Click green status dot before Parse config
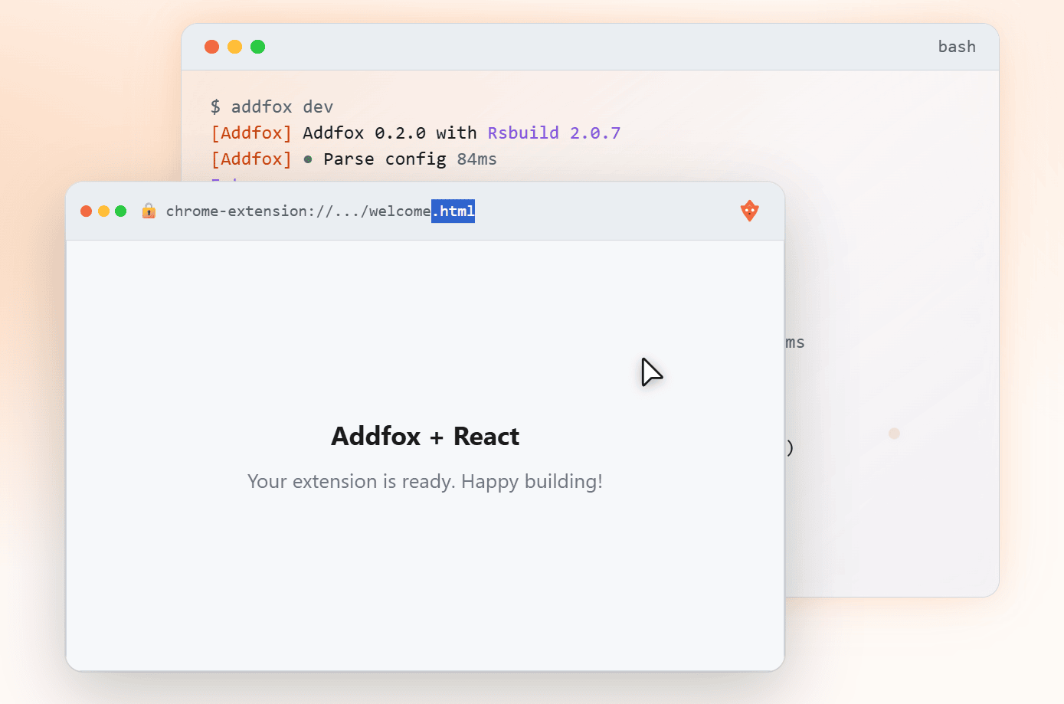 [x=308, y=159]
